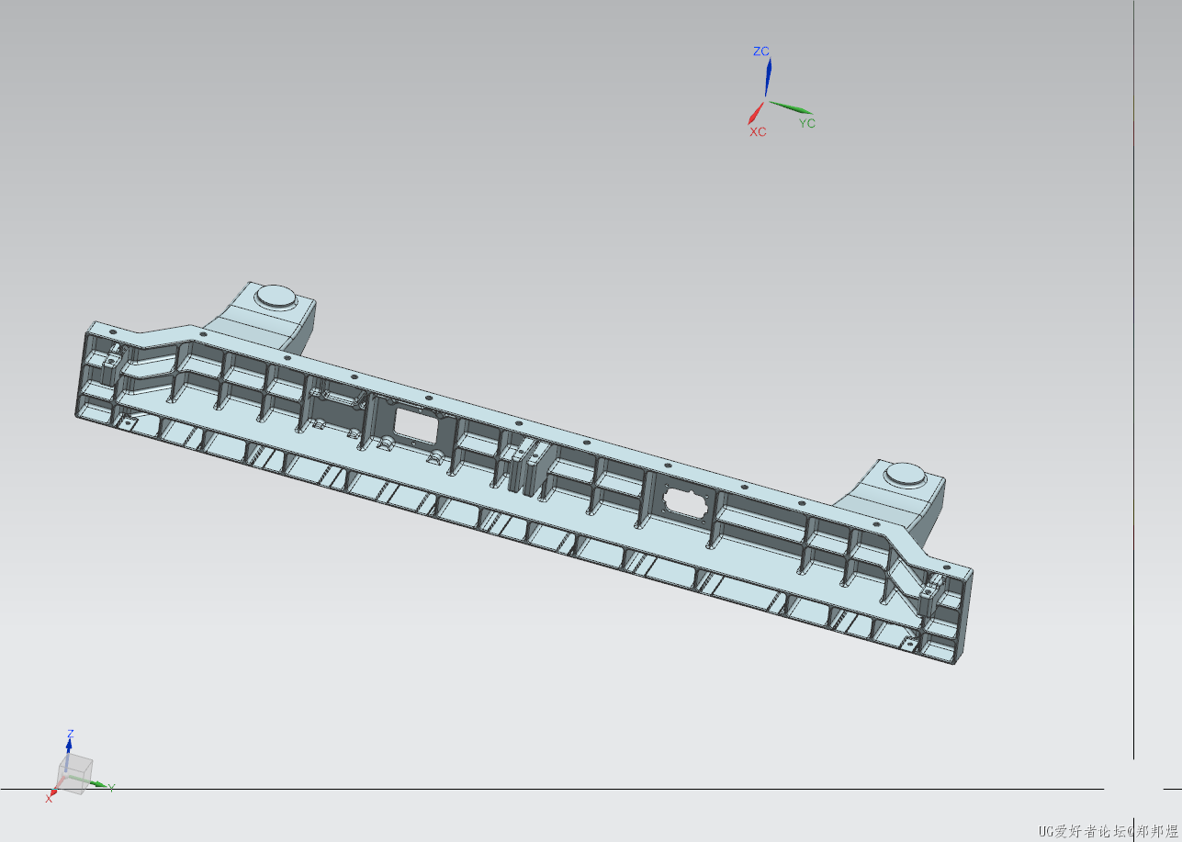Click the WCS coordinate system origin
Image resolution: width=1182 pixels, height=842 pixels.
[766, 100]
